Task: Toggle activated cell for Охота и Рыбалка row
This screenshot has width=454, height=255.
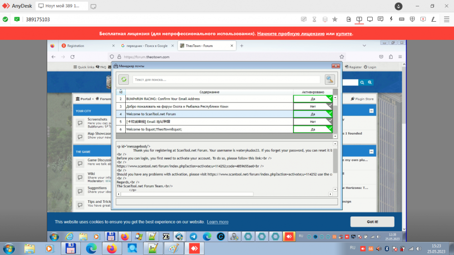Action: [x=313, y=106]
